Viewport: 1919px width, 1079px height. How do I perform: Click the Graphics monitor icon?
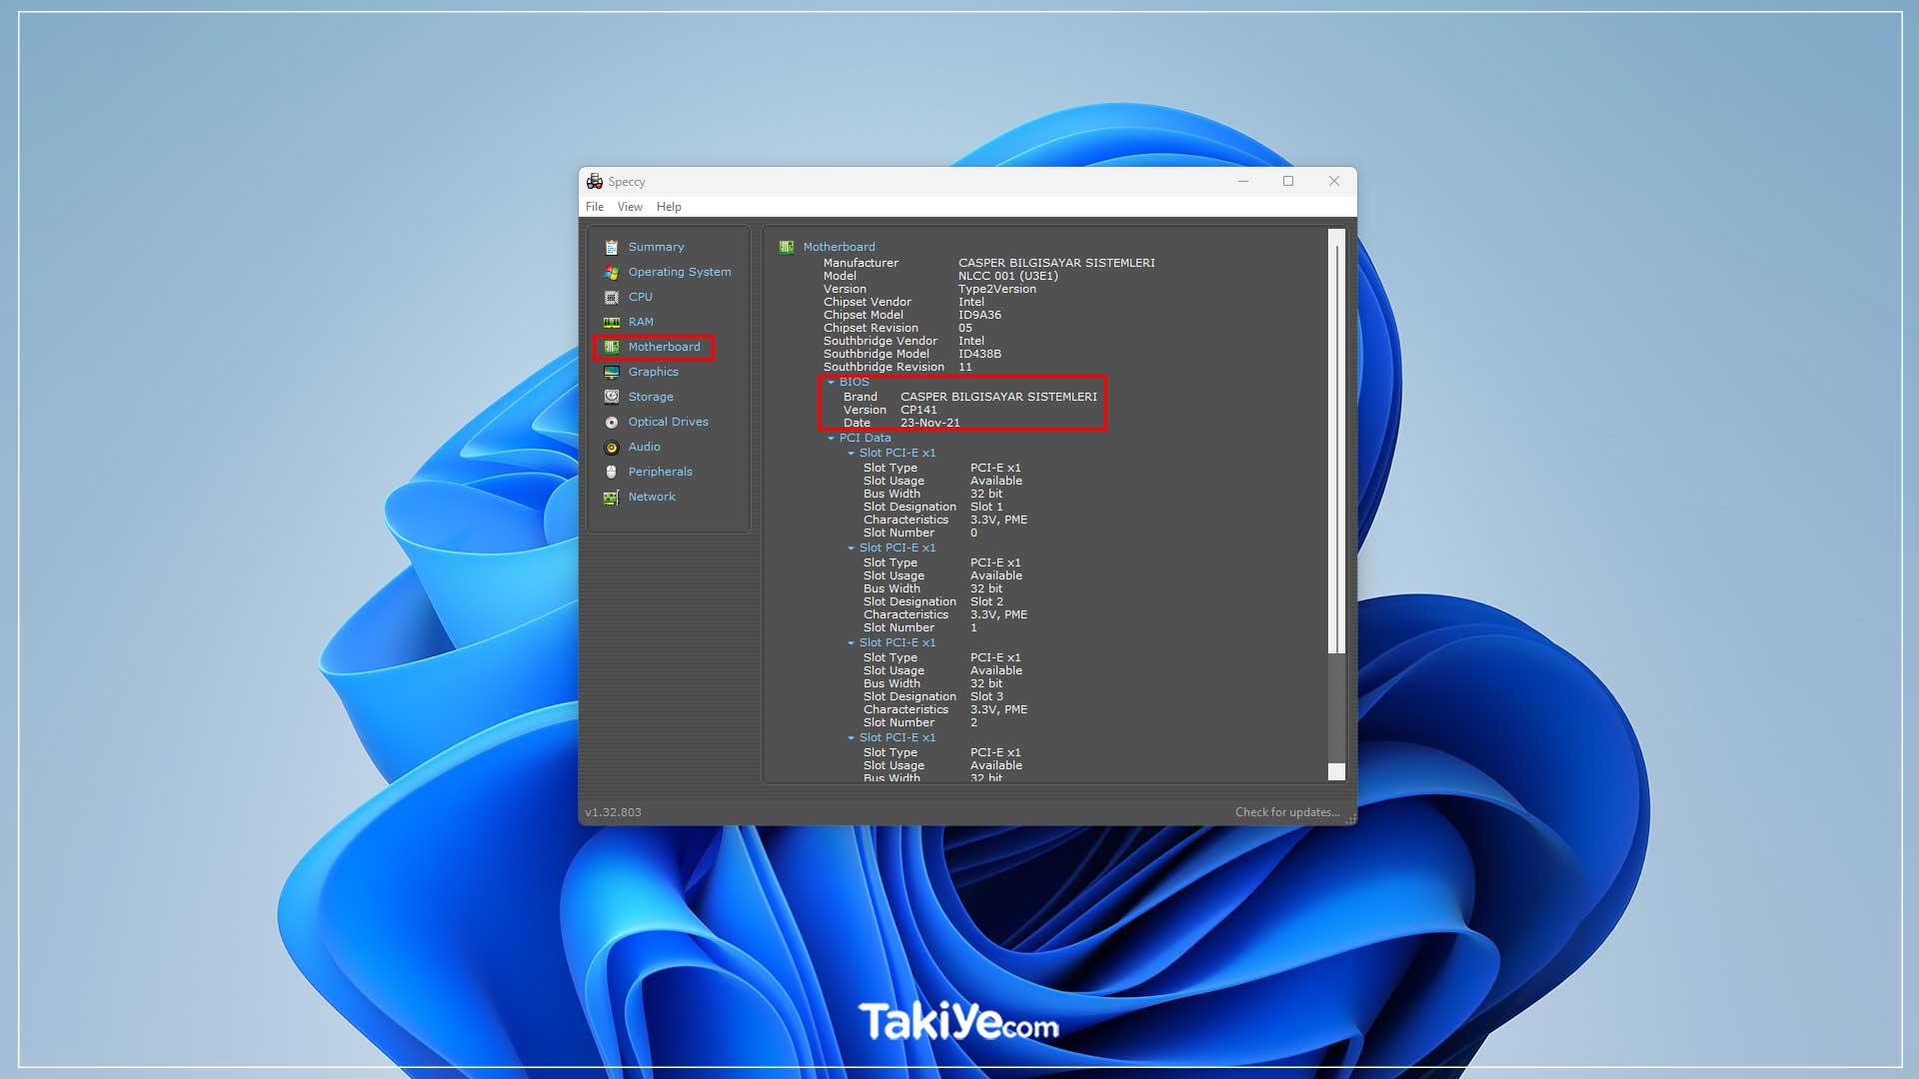(x=612, y=372)
